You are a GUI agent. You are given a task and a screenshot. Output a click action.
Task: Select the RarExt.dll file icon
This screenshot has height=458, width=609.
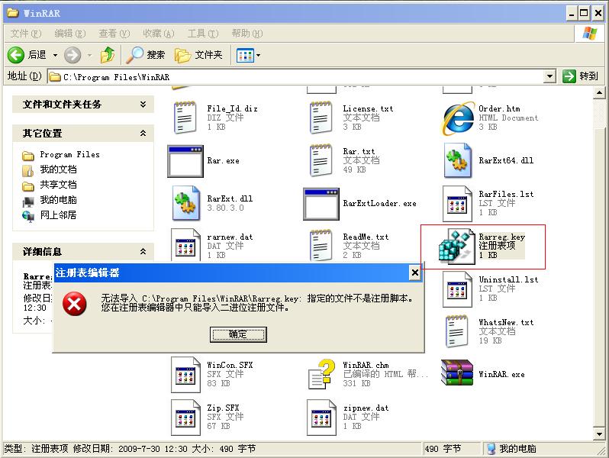[x=186, y=203]
